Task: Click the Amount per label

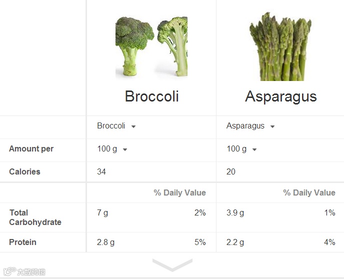Action: [31, 148]
